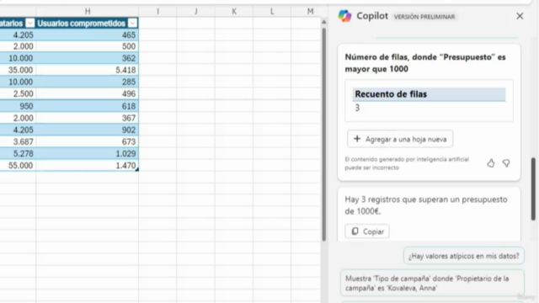Click the sheet scroll-up arrow
539x303 pixels.
click(x=323, y=22)
